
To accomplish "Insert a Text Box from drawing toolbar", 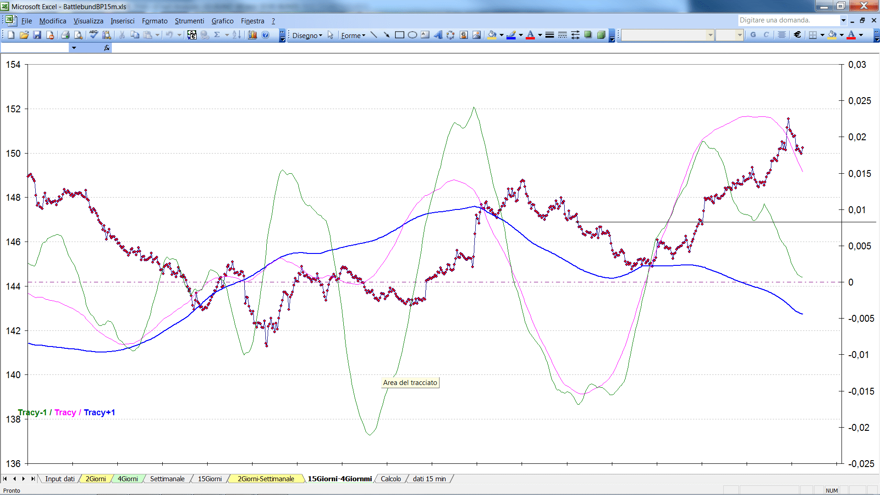I will [425, 35].
